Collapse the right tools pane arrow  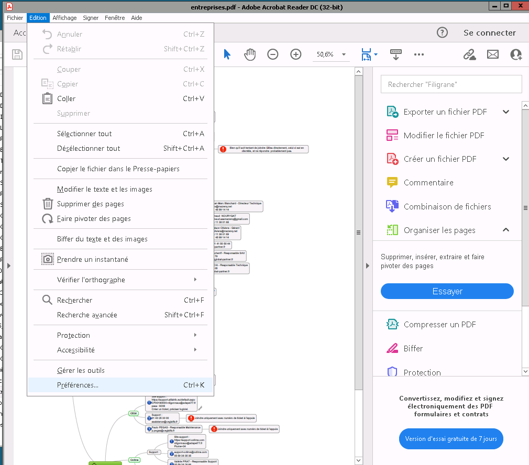point(367,265)
